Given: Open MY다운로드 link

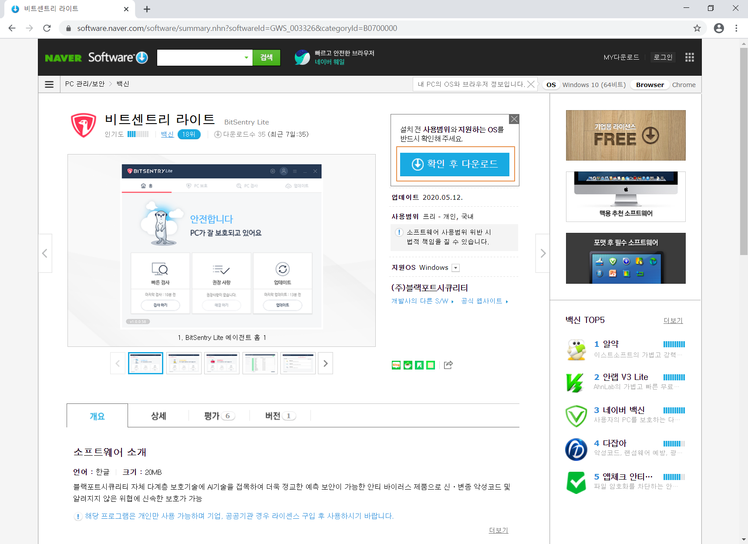Looking at the screenshot, I should tap(621, 57).
